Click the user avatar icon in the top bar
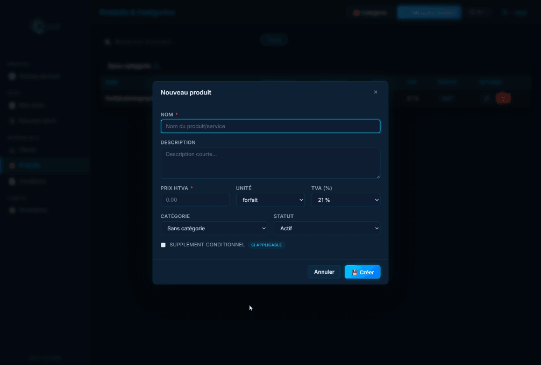541x365 pixels. (x=503, y=12)
